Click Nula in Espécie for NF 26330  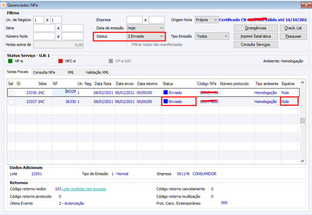[x=285, y=101]
